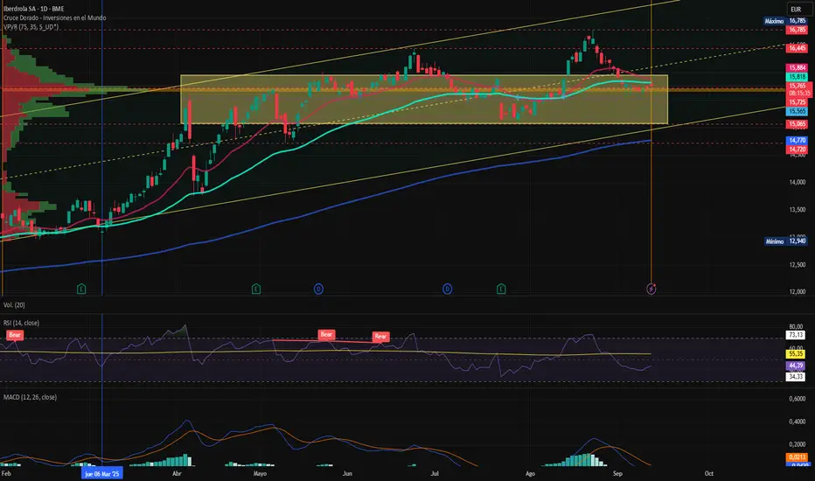This screenshot has height=481, width=815.
Task: Click the 'Mayo' month on time axis
Action: click(x=260, y=474)
